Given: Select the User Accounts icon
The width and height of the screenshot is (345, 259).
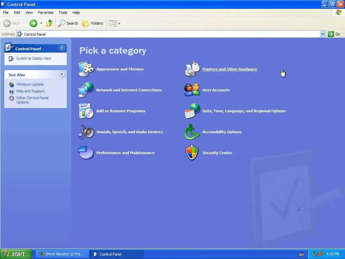Looking at the screenshot, I should [x=192, y=90].
